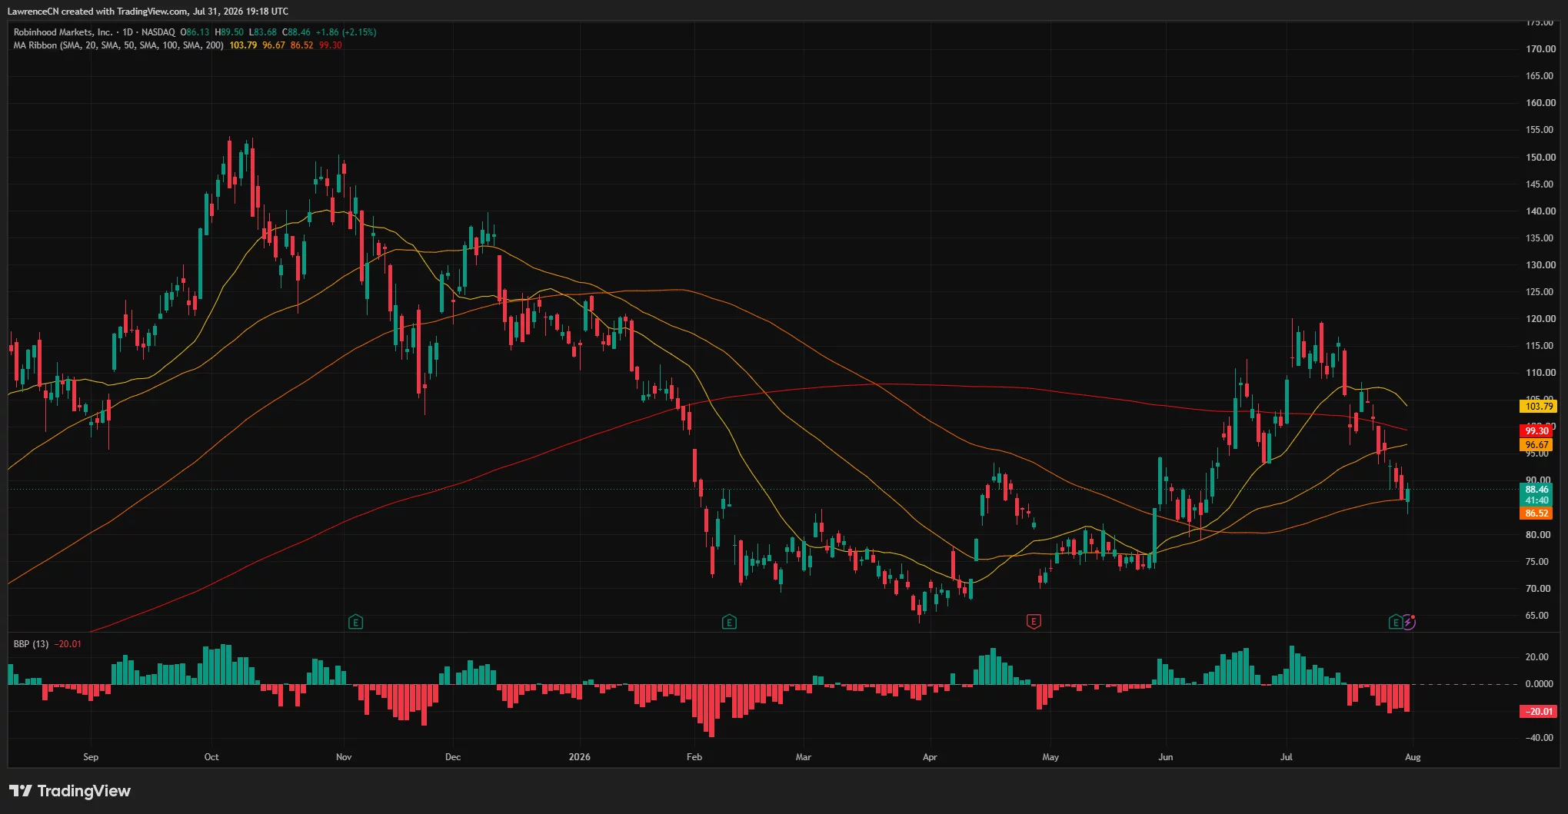This screenshot has height=814, width=1568.
Task: Click the 120.00 price scale label
Action: [x=1540, y=319]
